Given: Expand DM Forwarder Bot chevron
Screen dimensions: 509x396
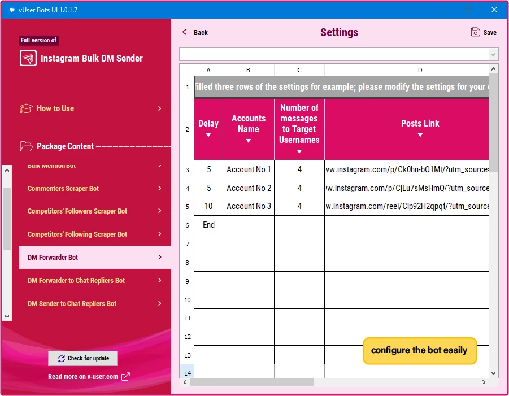Looking at the screenshot, I should point(159,257).
